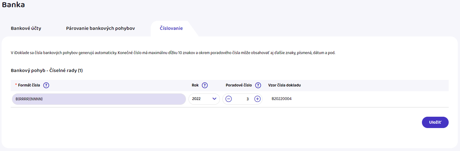Increase Poradové číslo with plus icon
This screenshot has width=460, height=151.
(x=257, y=99)
